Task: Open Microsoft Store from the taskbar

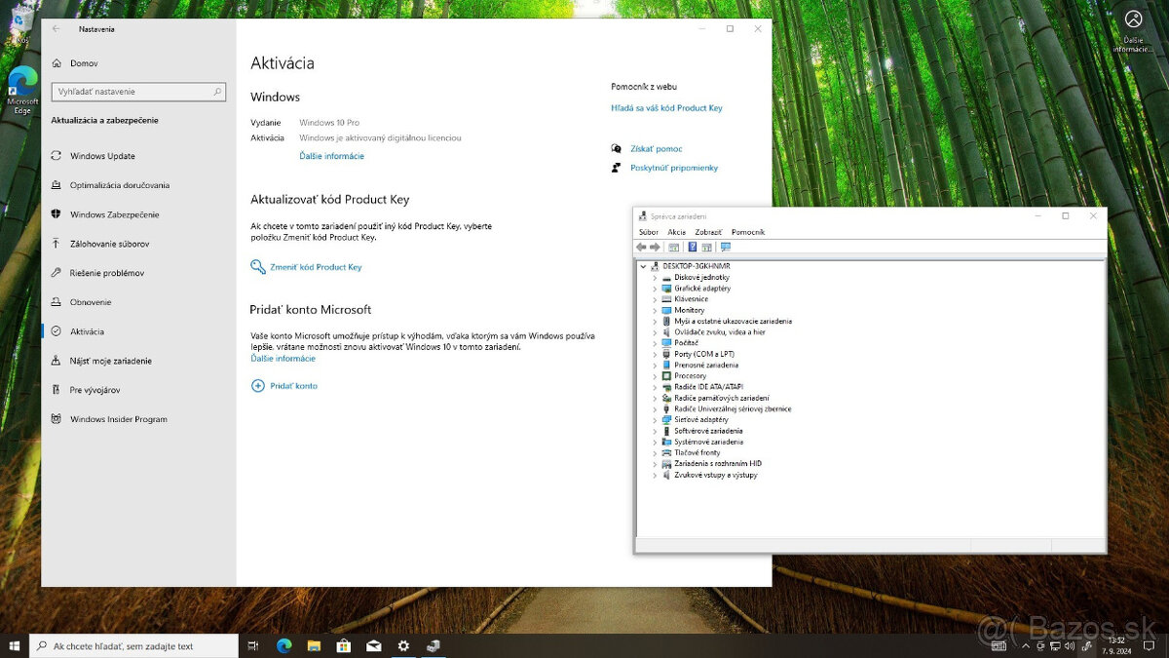Action: (343, 645)
